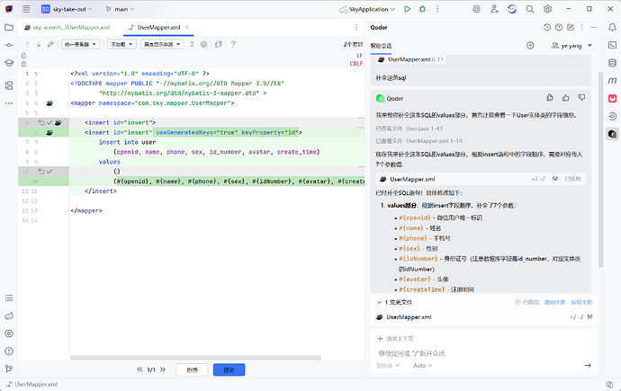
Task: Open the Maven tool window
Action: coord(612,79)
